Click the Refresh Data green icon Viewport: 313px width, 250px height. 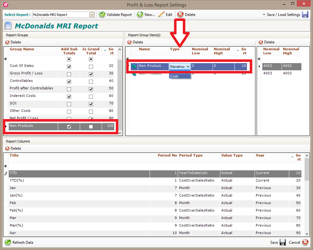tap(8, 242)
